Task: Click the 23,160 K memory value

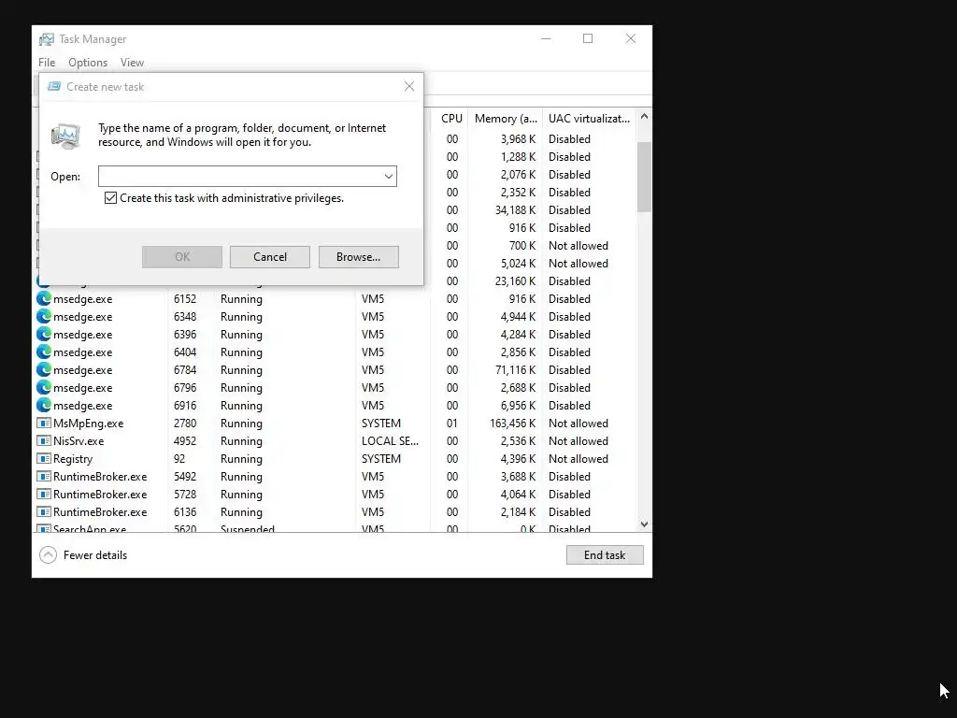Action: pyautogui.click(x=516, y=280)
